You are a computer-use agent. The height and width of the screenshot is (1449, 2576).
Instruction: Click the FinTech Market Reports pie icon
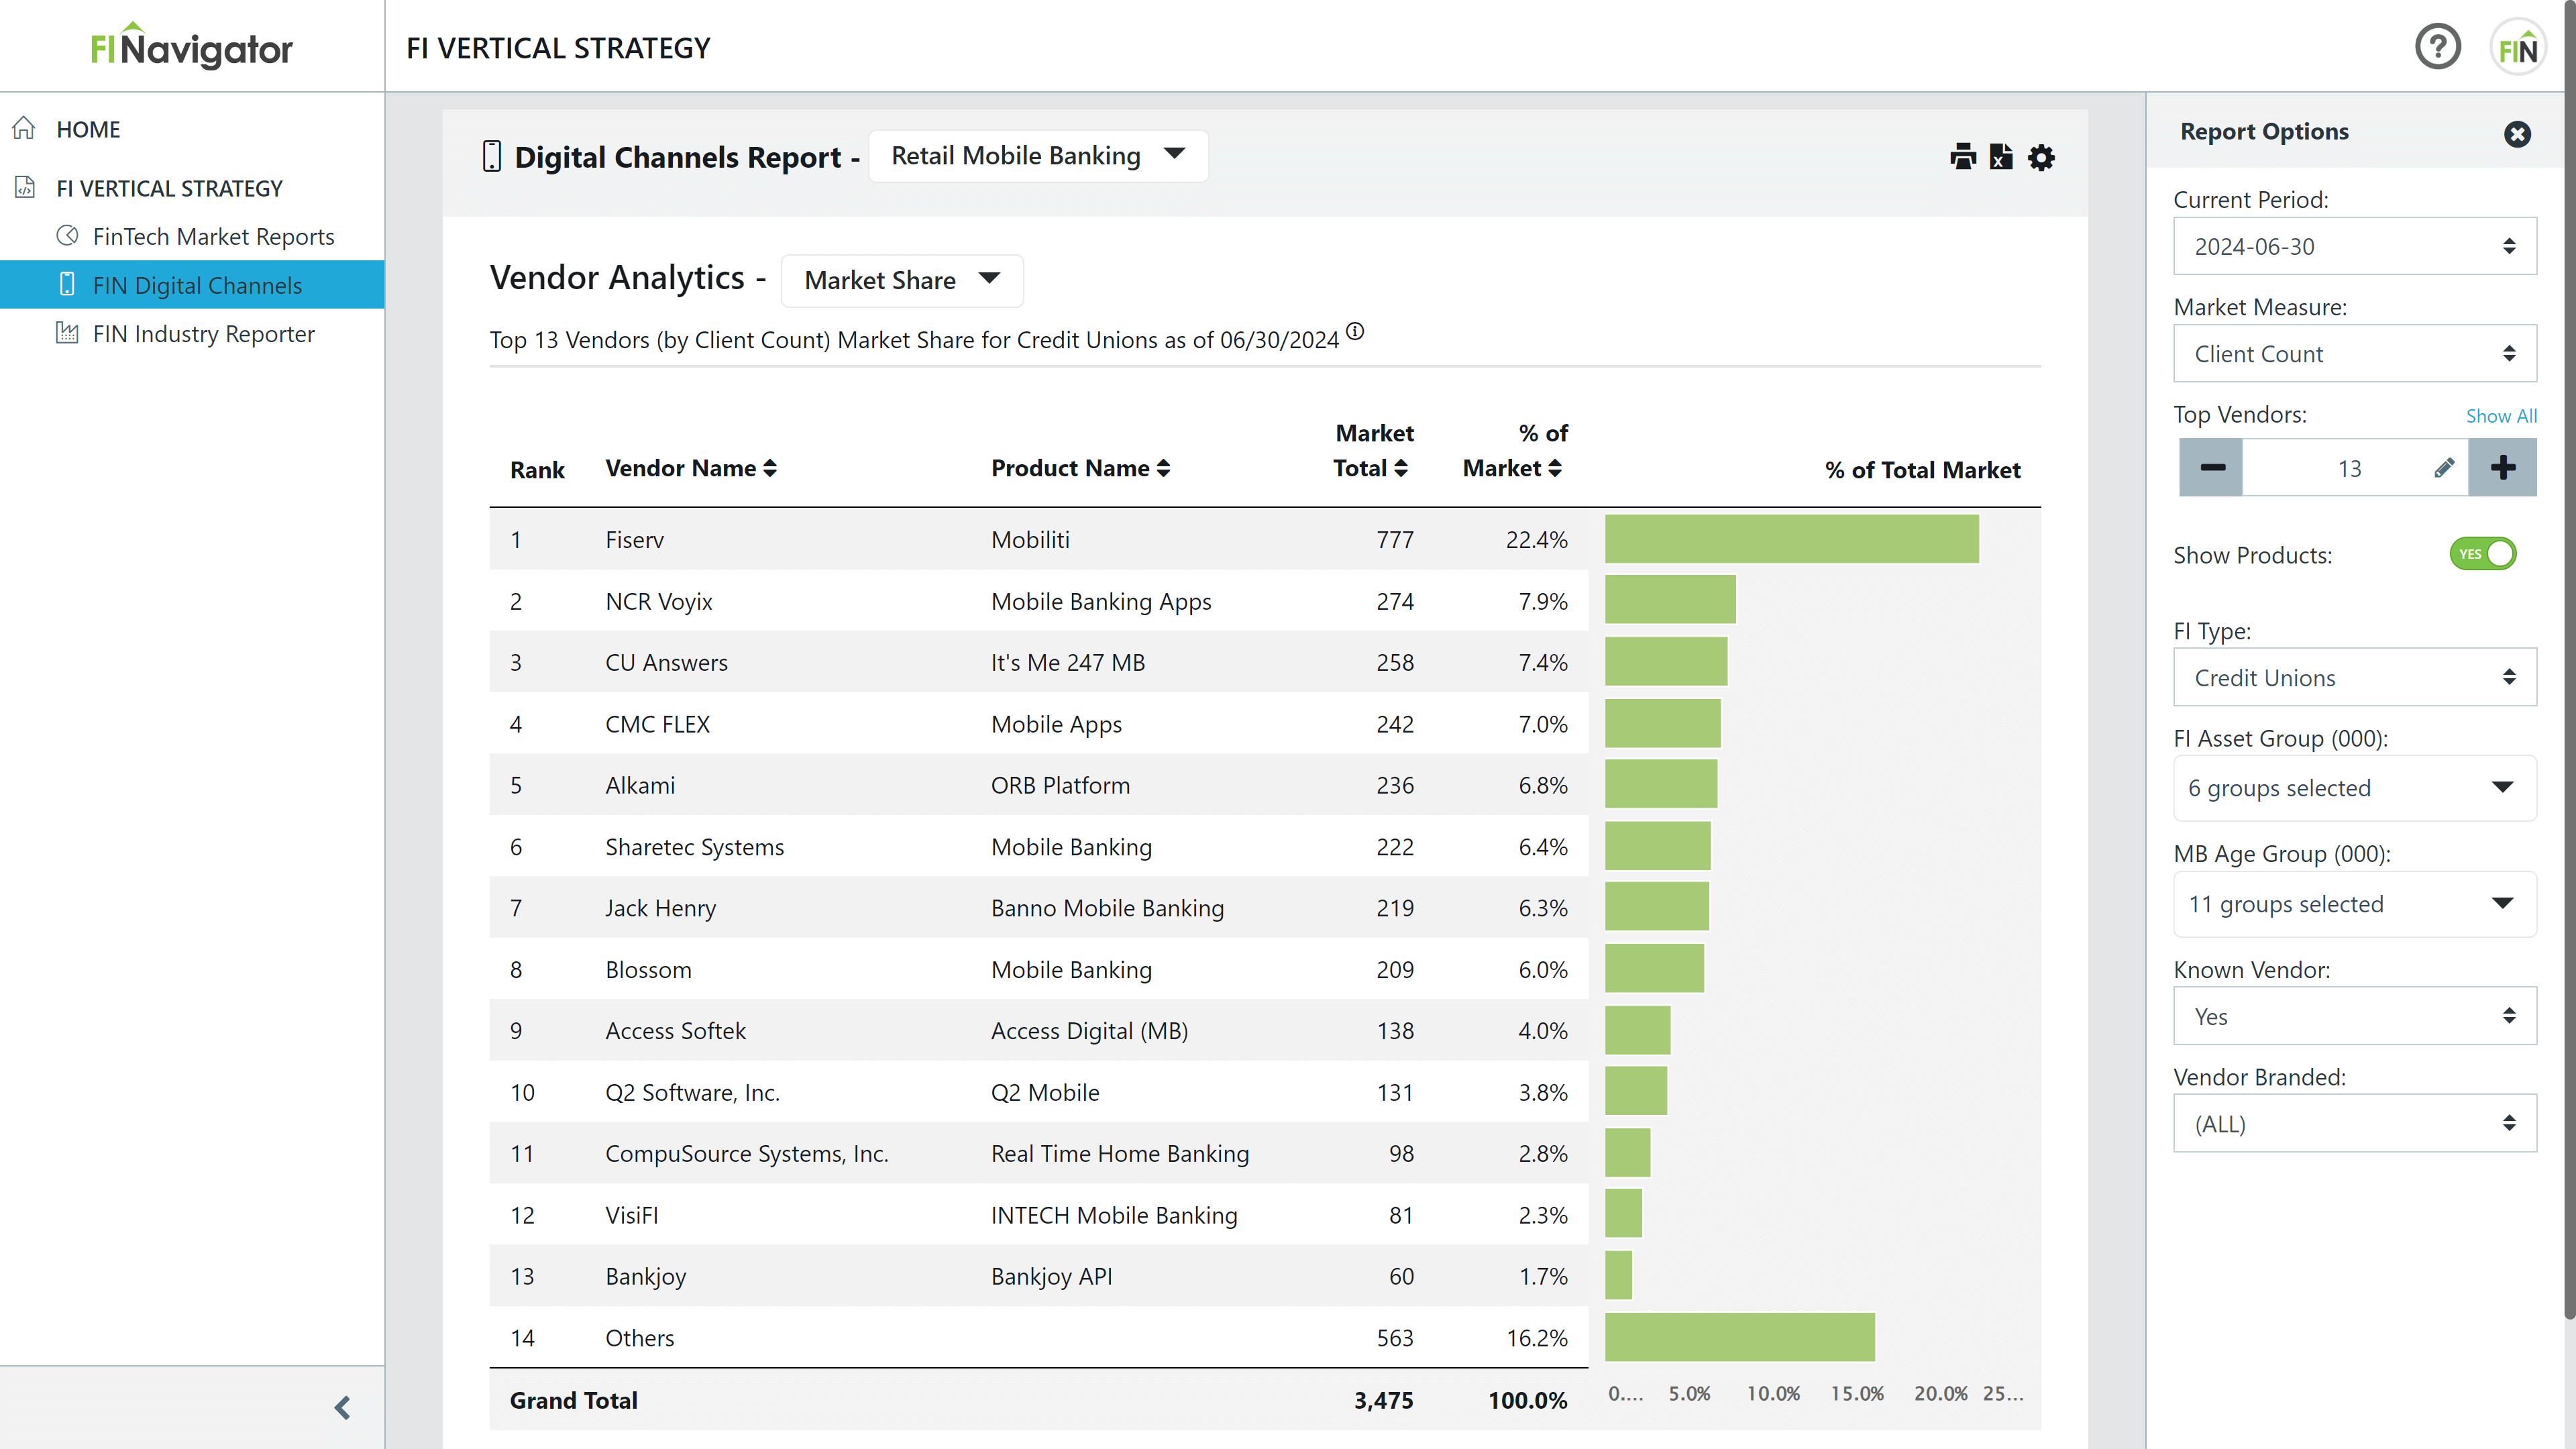point(67,236)
